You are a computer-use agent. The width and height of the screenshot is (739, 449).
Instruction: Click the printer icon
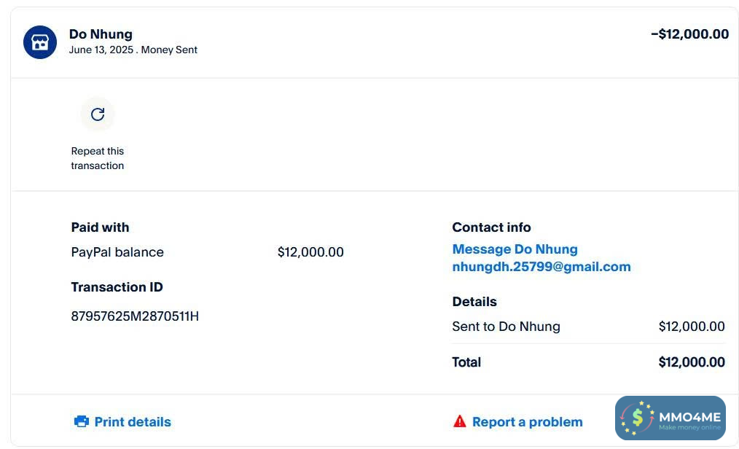coord(82,421)
